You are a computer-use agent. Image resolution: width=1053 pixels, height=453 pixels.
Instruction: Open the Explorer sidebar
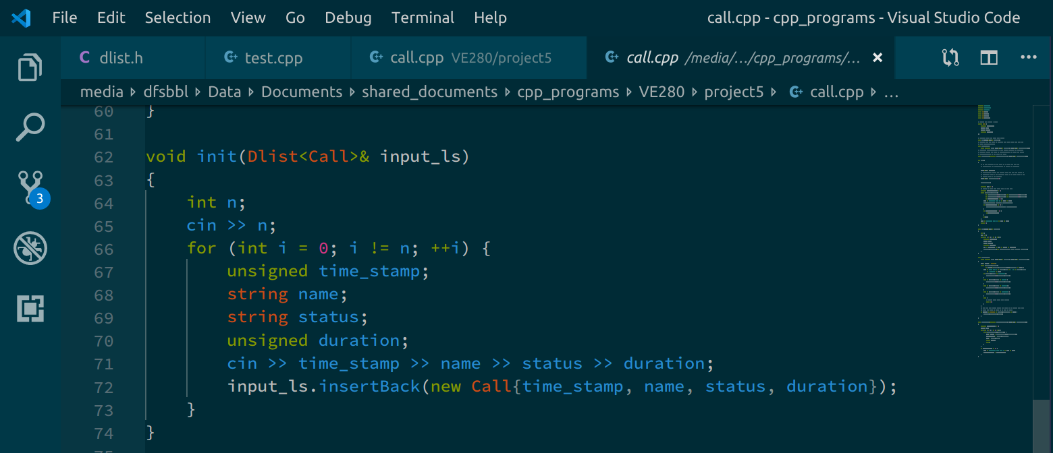(x=30, y=67)
